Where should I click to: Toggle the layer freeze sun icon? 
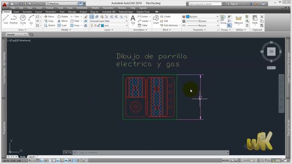pyautogui.click(x=95, y=26)
